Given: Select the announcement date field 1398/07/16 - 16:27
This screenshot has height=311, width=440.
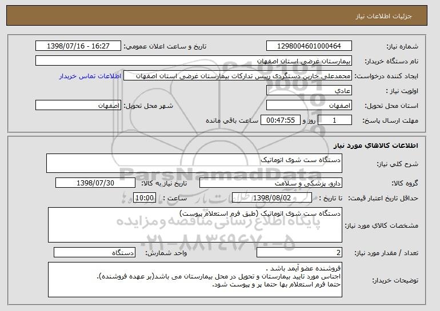Looking at the screenshot, I should pos(78,46).
